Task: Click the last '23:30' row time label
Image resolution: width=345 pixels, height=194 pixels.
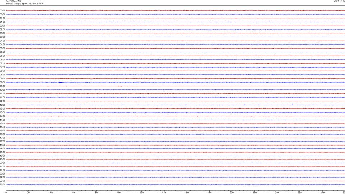Action: coord(3,185)
